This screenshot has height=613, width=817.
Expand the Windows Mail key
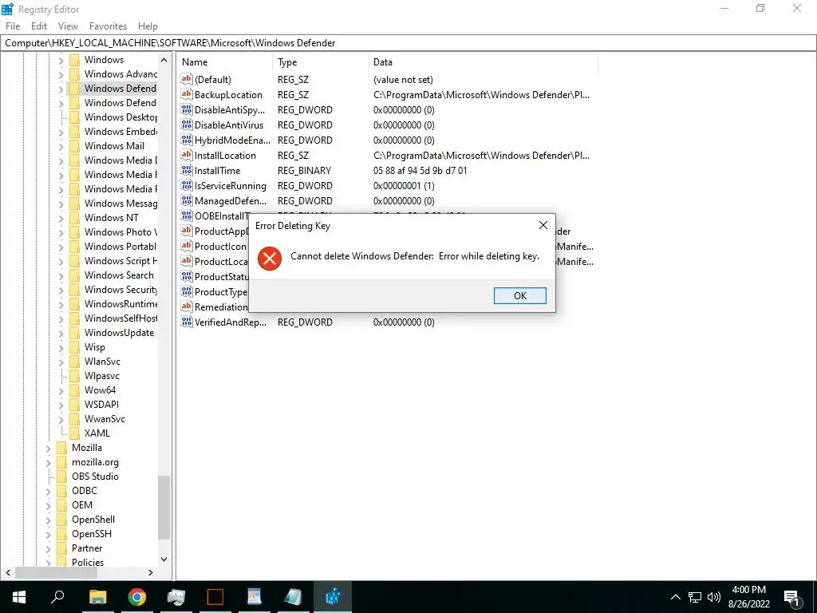coord(61,146)
